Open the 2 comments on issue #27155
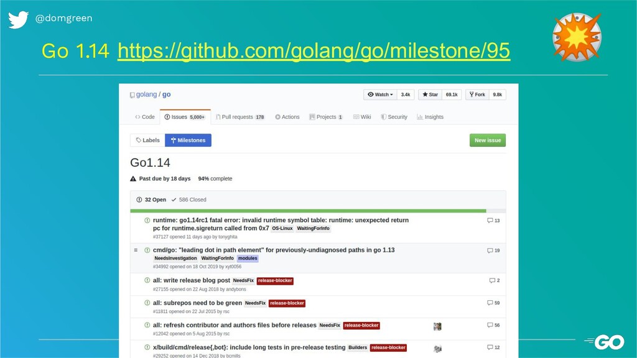This screenshot has width=637, height=358. 495,280
